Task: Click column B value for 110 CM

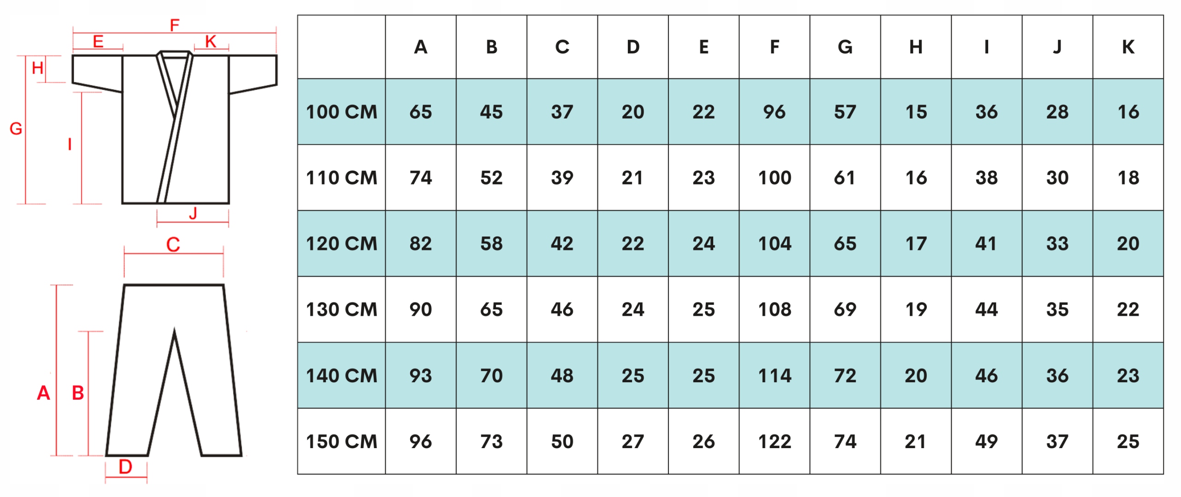Action: [x=491, y=178]
